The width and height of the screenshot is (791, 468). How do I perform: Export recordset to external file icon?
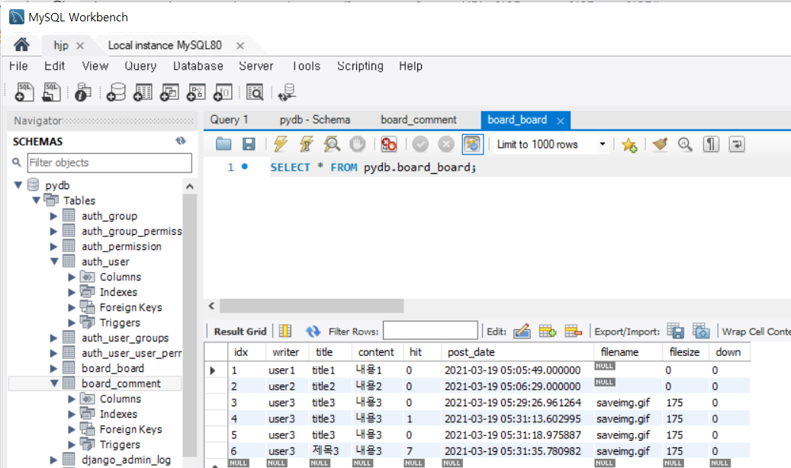pyautogui.click(x=676, y=331)
